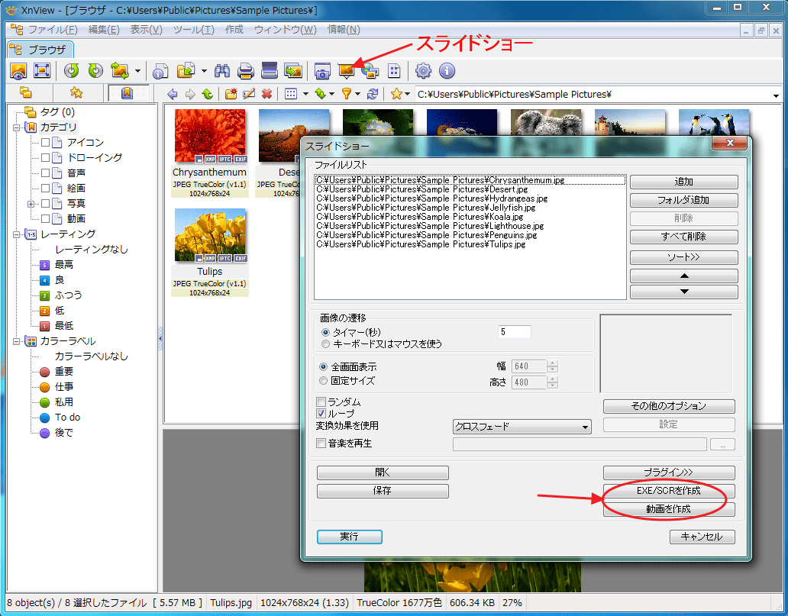788x616 pixels.
Task: Click the slideshow icon in toolbar
Action: [346, 71]
